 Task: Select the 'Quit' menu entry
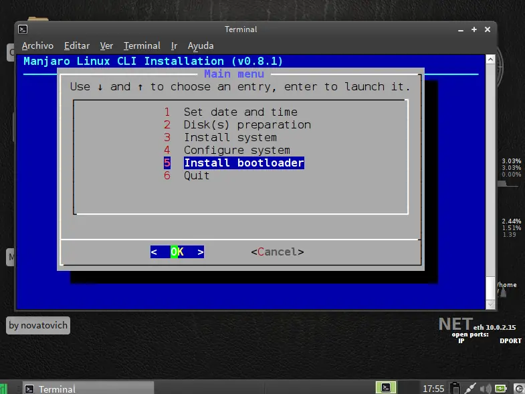click(x=197, y=175)
